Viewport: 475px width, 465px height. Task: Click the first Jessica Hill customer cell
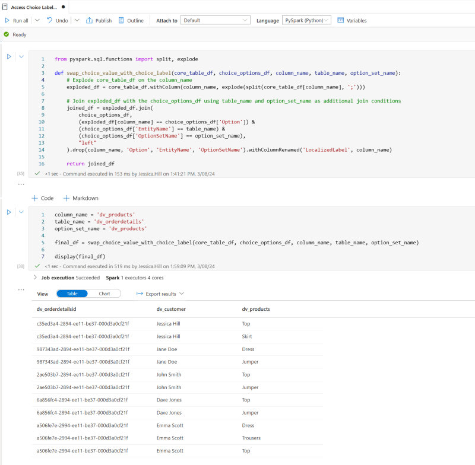click(x=169, y=324)
